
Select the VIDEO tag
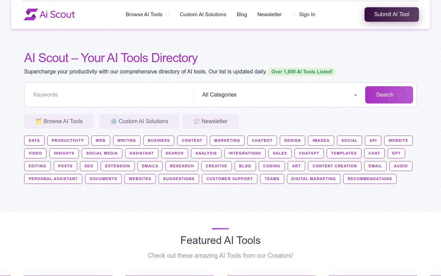[x=35, y=153]
